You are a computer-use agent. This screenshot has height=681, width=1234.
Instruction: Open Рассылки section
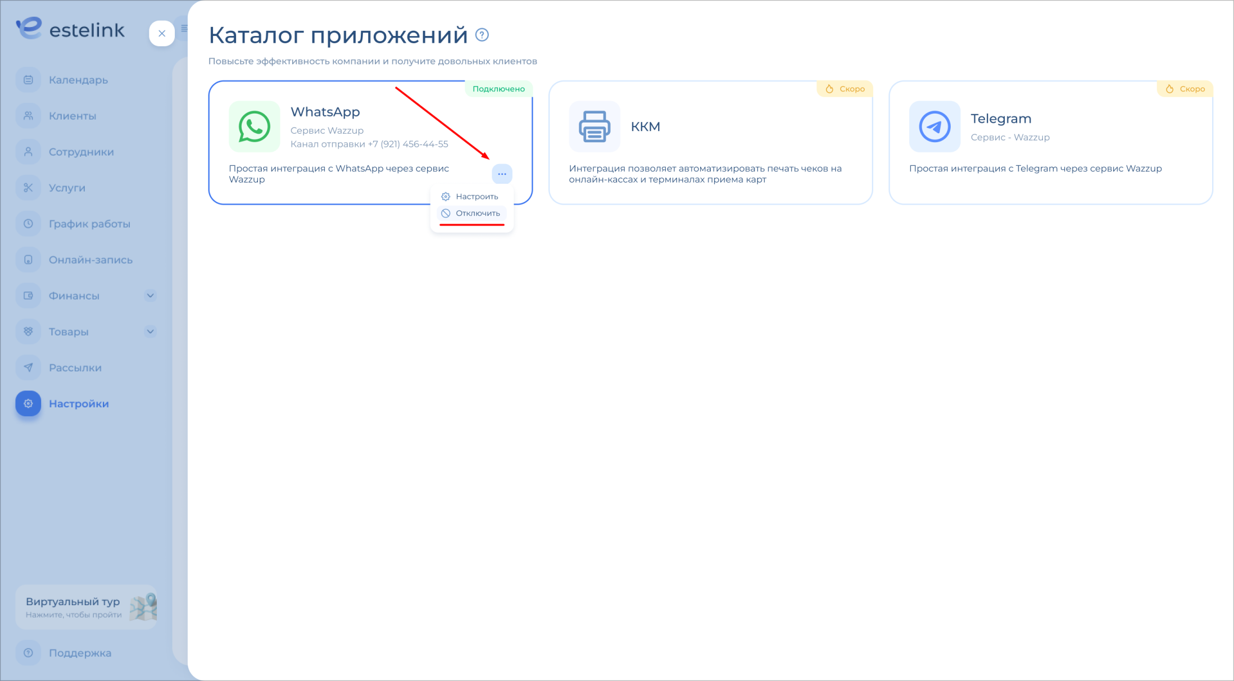[x=75, y=367]
